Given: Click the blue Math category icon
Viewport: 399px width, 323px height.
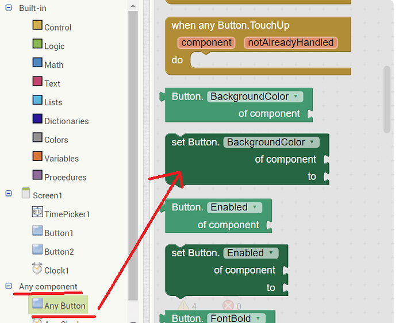Looking at the screenshot, I should [37, 63].
